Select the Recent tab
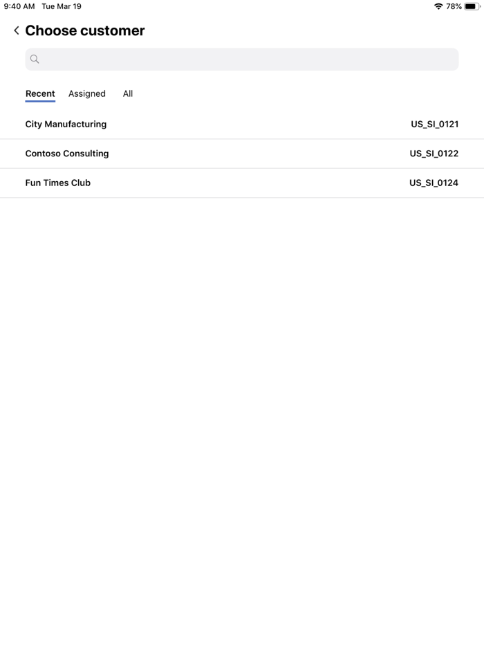This screenshot has width=484, height=646. (39, 93)
